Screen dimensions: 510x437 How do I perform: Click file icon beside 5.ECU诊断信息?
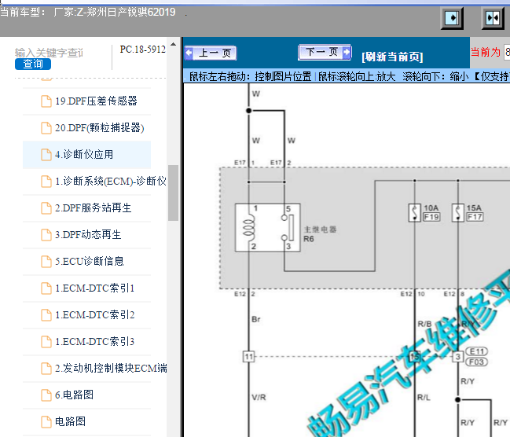pos(46,261)
